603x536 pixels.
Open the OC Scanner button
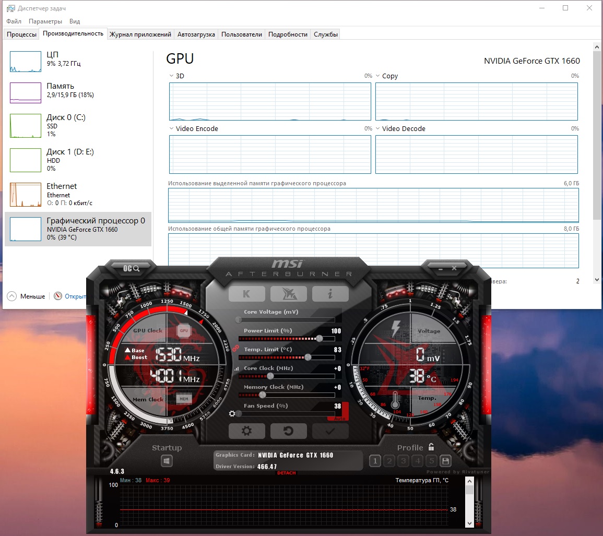(x=132, y=268)
